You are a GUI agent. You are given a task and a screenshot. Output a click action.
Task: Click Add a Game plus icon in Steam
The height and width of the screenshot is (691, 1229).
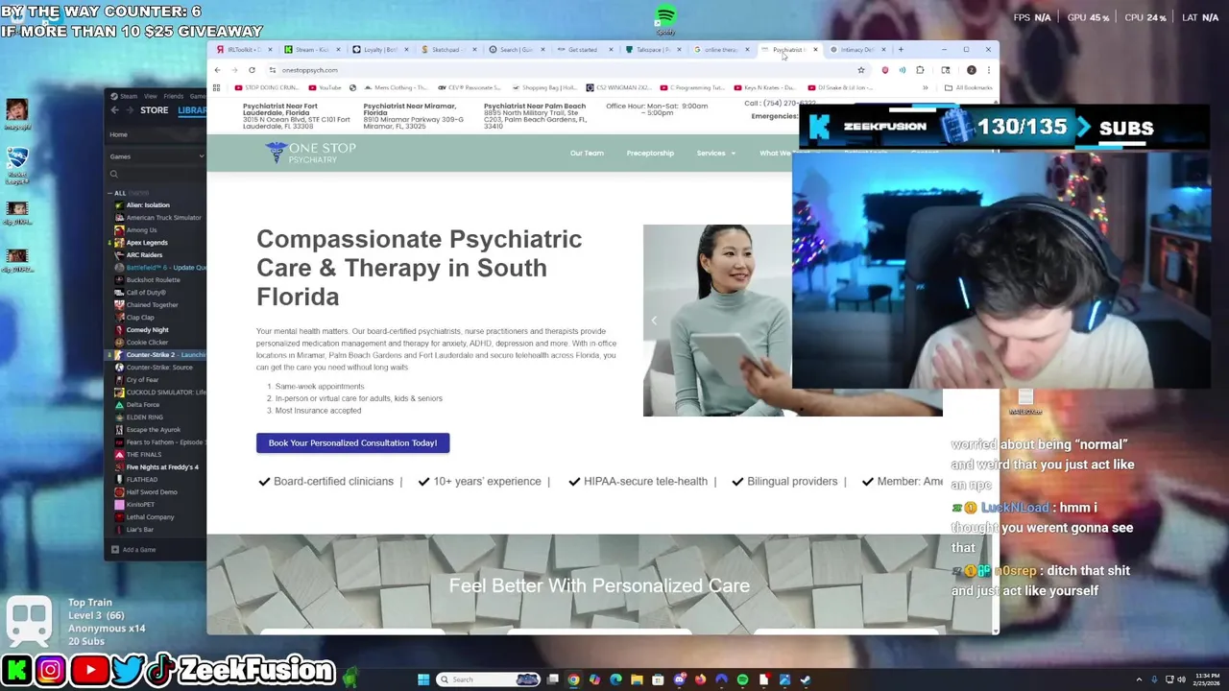[114, 550]
